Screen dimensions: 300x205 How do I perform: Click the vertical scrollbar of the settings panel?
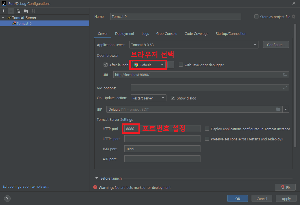(x=295, y=85)
